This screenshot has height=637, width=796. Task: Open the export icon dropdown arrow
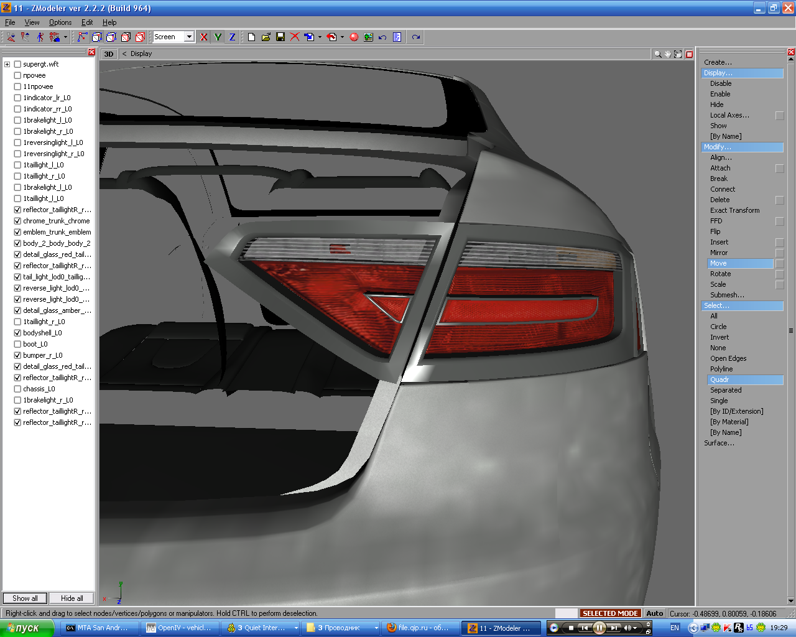coord(342,37)
